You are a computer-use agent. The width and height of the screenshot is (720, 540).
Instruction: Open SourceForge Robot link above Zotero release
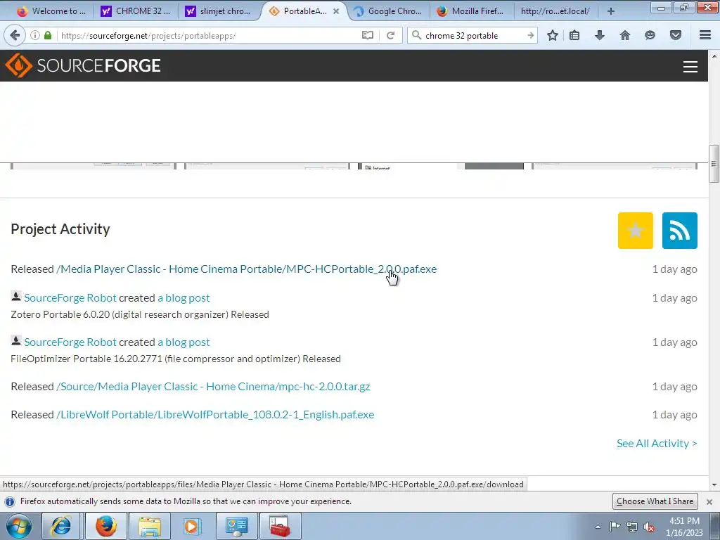(x=70, y=298)
